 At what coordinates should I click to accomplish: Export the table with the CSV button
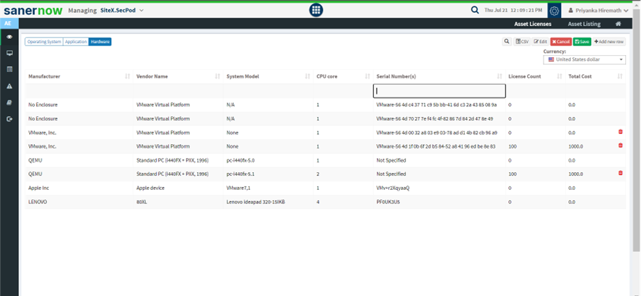pos(522,42)
